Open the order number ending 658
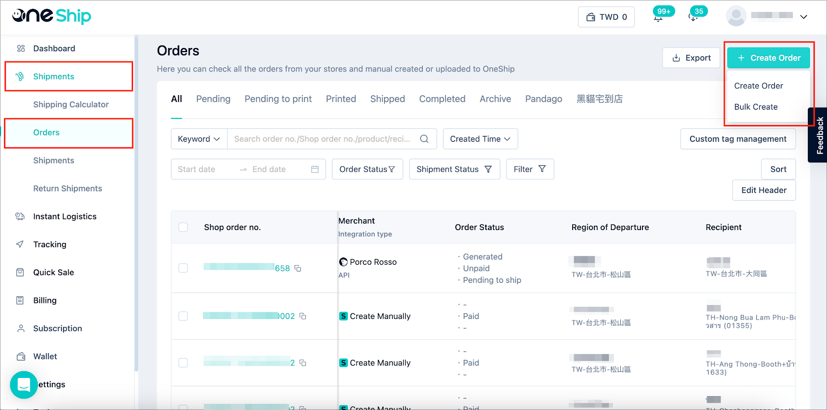Viewport: 827px width, 410px height. (247, 268)
